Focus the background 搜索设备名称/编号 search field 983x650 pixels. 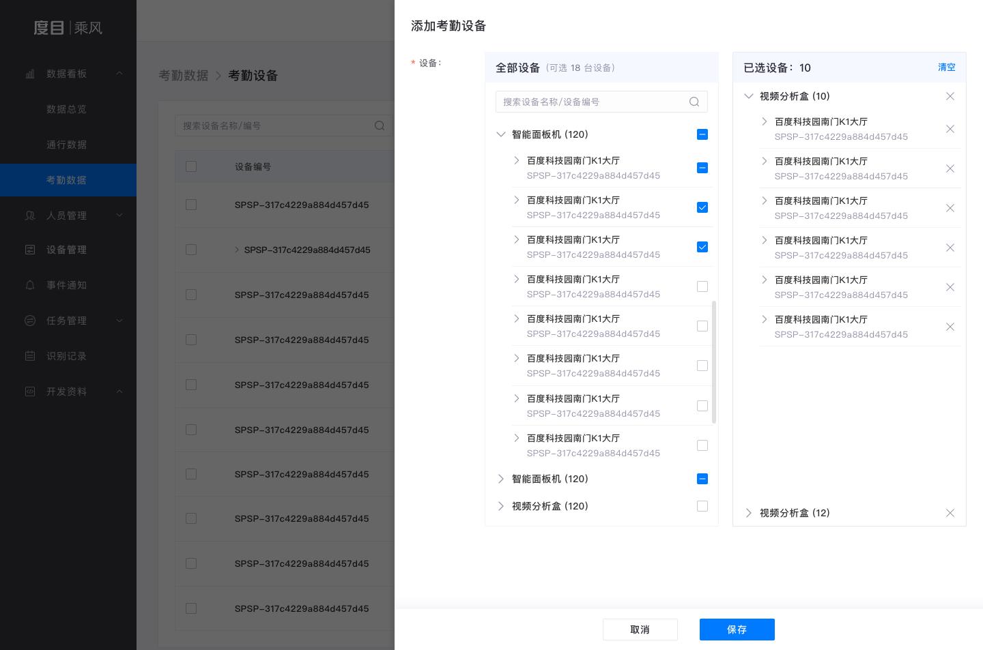[283, 125]
